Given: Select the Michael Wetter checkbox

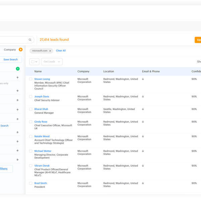Looking at the screenshot, I should pyautogui.click(x=30, y=151).
